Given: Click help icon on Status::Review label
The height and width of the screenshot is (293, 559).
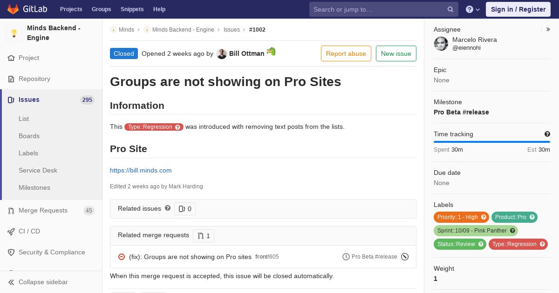Looking at the screenshot, I should tap(481, 244).
